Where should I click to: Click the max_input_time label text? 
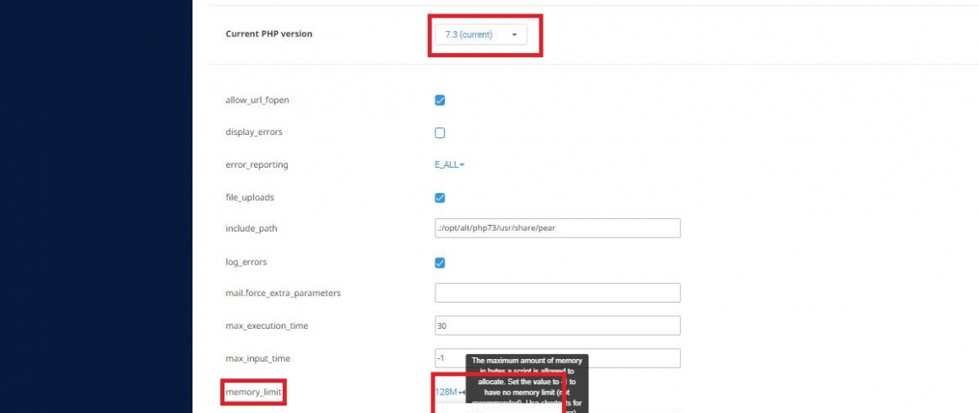click(258, 359)
